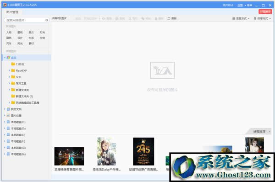The height and width of the screenshot is (182, 275).
Task: Expand the FlashFXP folder arrow
Action: tap(9, 70)
